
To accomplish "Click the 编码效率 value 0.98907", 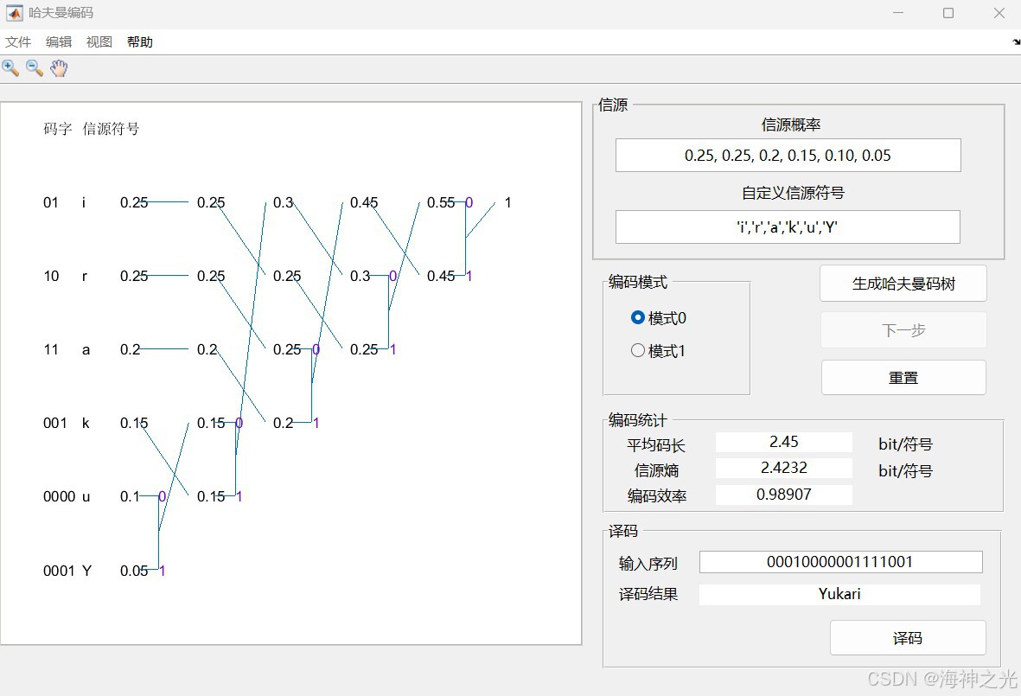I will pyautogui.click(x=784, y=495).
